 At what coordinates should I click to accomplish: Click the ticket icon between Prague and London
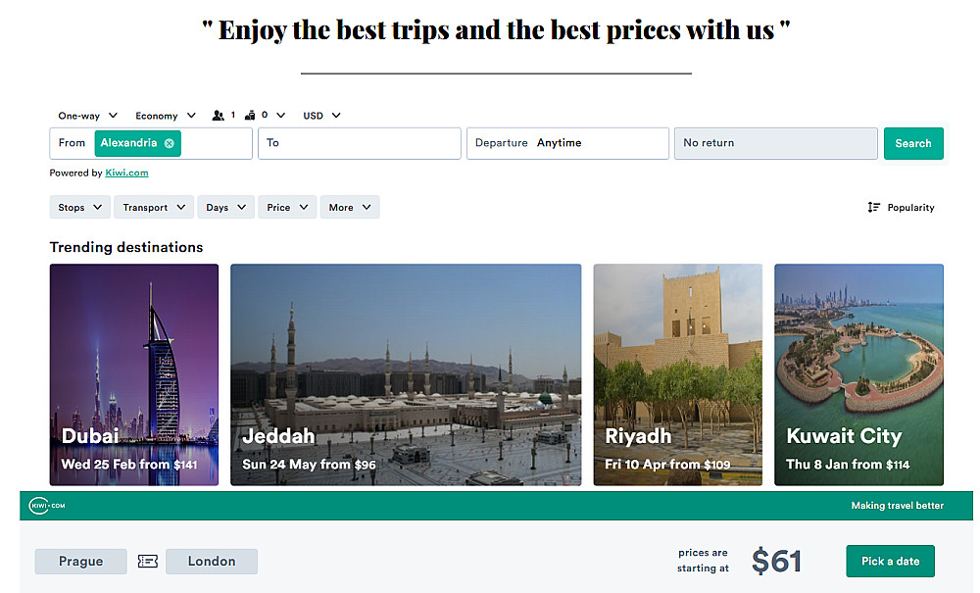click(148, 561)
